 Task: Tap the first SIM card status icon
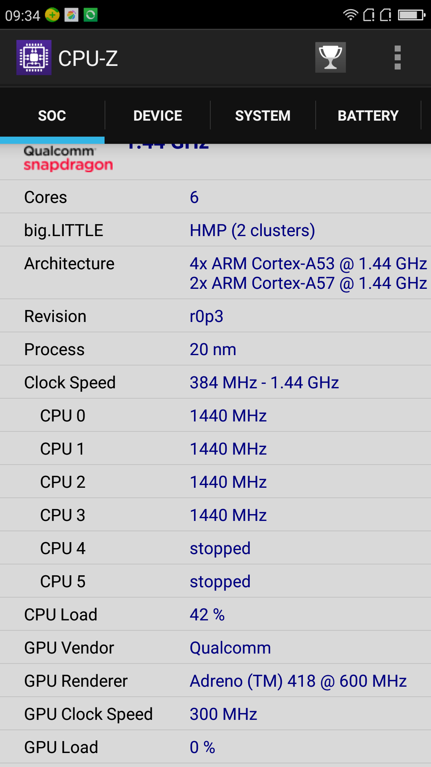pos(369,15)
